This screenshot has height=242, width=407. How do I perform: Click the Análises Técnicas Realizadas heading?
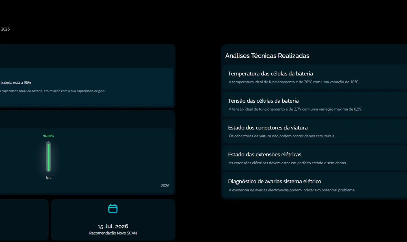coord(267,56)
